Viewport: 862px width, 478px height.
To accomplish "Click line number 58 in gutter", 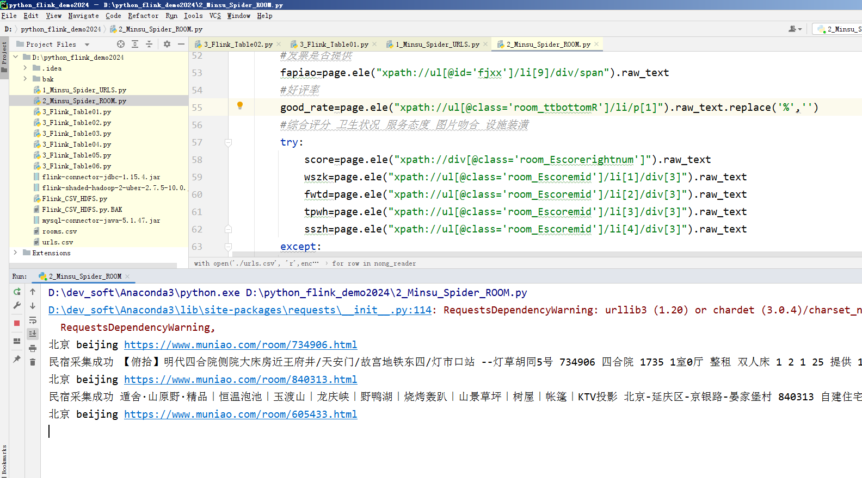I will 197,160.
